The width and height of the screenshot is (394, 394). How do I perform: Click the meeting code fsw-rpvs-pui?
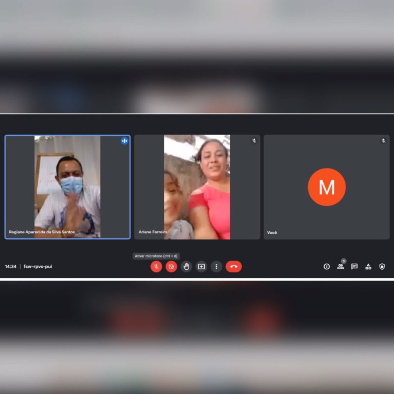38,266
